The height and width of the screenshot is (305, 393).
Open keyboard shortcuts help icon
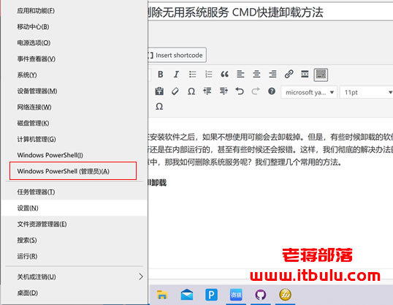click(272, 91)
